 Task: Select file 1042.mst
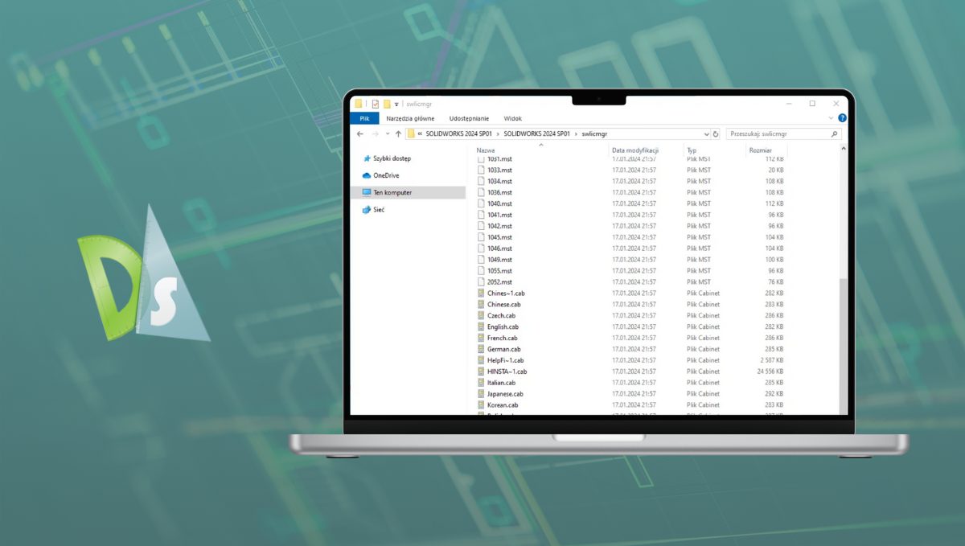click(499, 226)
